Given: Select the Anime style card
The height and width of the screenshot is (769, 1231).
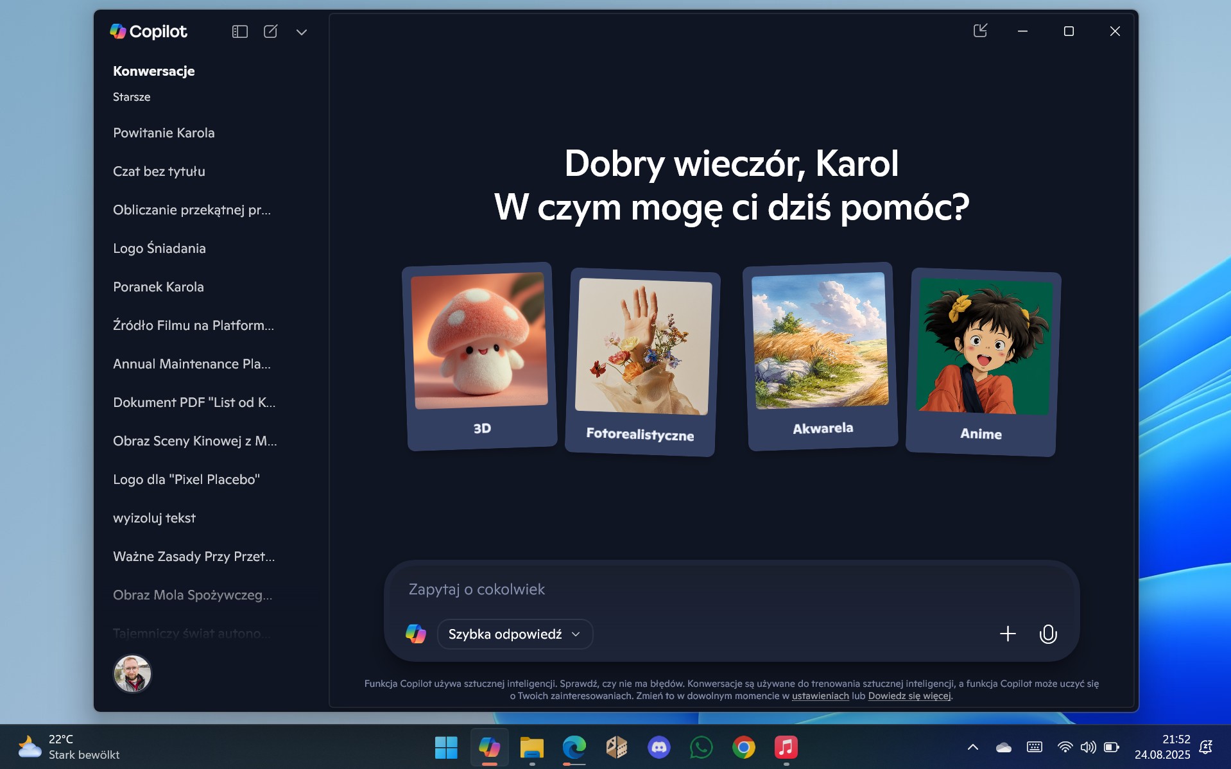Looking at the screenshot, I should 983,362.
